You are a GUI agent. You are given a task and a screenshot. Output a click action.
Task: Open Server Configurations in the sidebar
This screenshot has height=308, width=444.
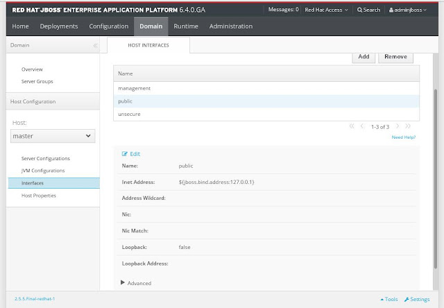coord(45,159)
